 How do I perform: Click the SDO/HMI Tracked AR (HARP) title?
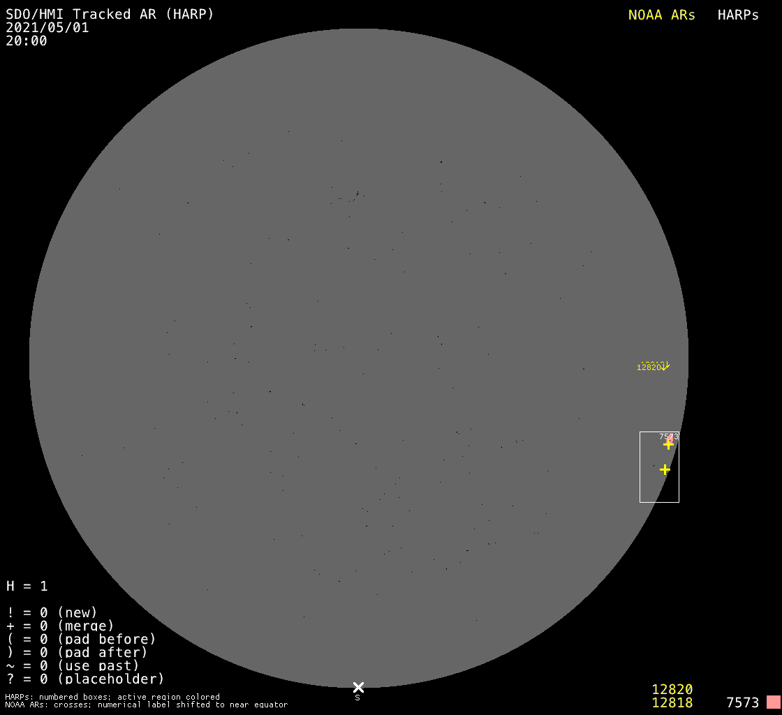[x=110, y=14]
